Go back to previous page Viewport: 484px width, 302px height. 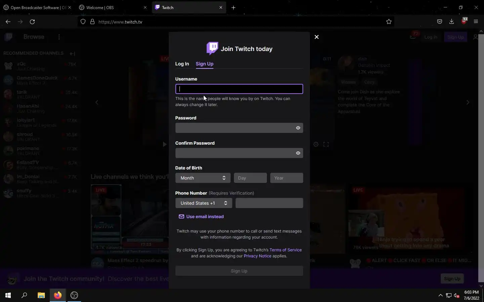pos(8,21)
